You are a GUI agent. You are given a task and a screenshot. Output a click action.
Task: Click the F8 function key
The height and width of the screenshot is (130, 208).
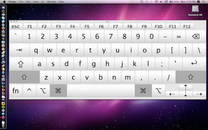[130, 26]
